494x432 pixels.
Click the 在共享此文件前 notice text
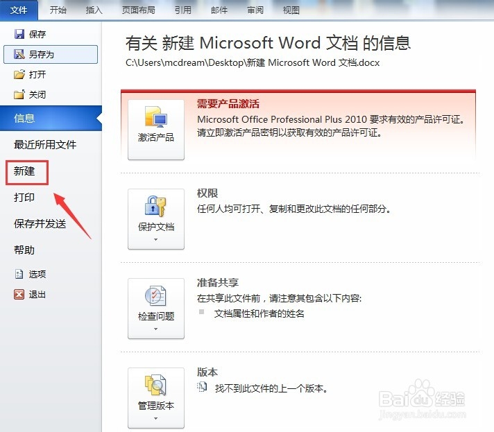(x=279, y=298)
